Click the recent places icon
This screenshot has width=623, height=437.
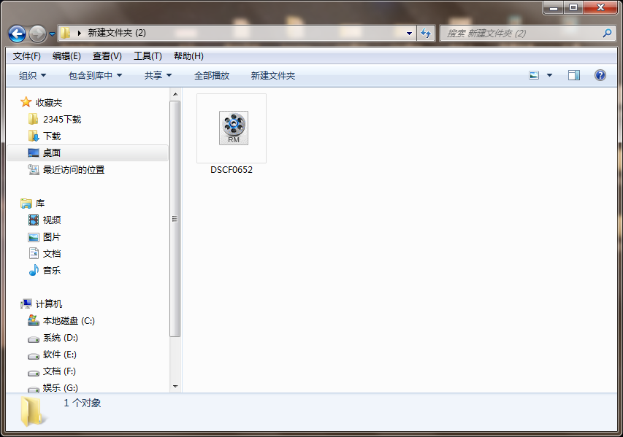(34, 169)
